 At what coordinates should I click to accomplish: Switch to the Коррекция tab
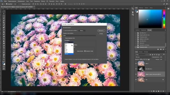tap(143, 30)
